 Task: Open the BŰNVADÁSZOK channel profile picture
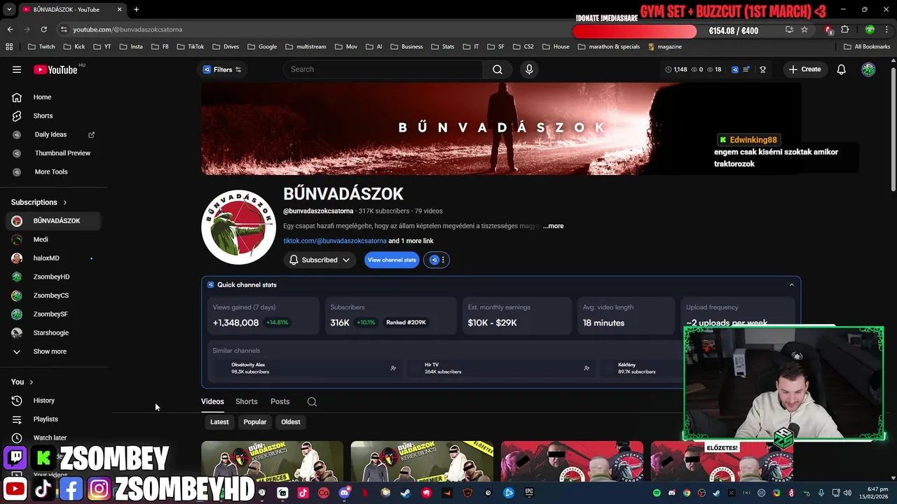pos(238,227)
